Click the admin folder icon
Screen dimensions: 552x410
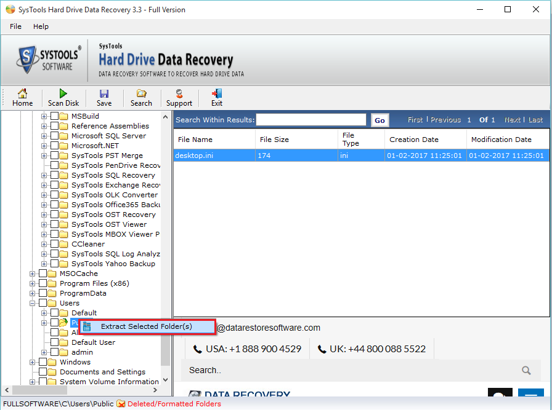point(63,352)
